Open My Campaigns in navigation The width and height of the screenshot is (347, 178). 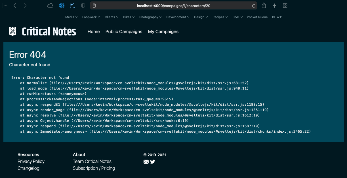163,31
